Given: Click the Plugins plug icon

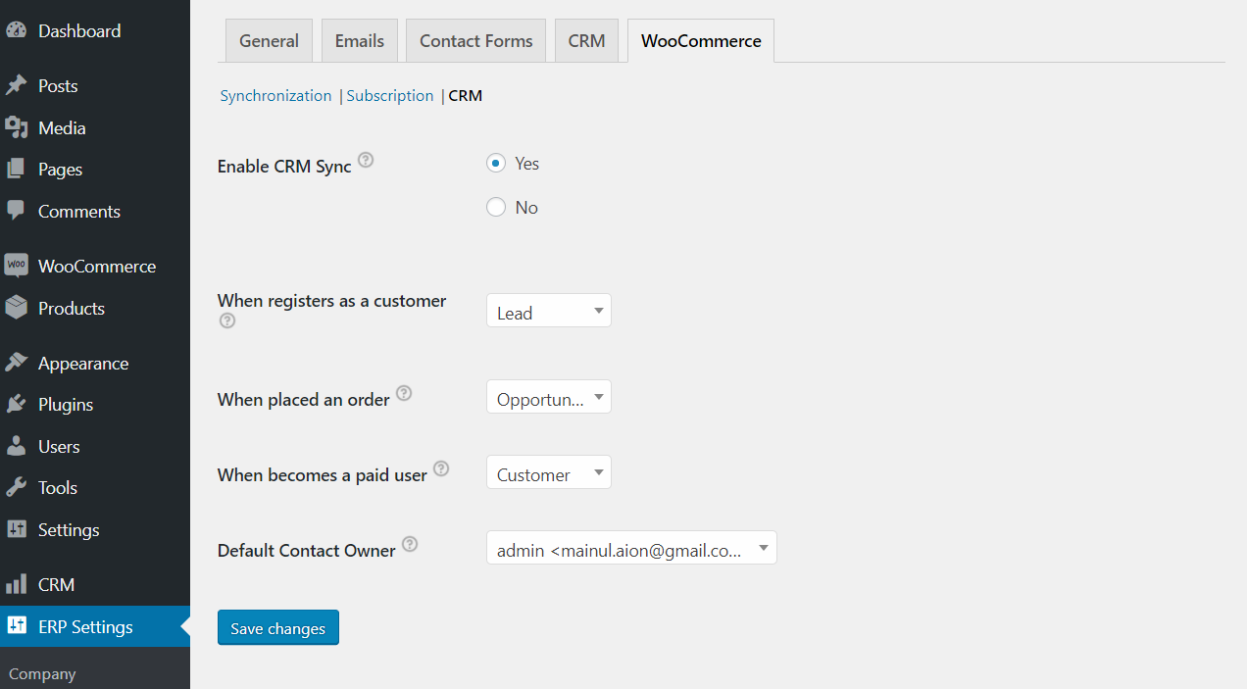Looking at the screenshot, I should [16, 404].
